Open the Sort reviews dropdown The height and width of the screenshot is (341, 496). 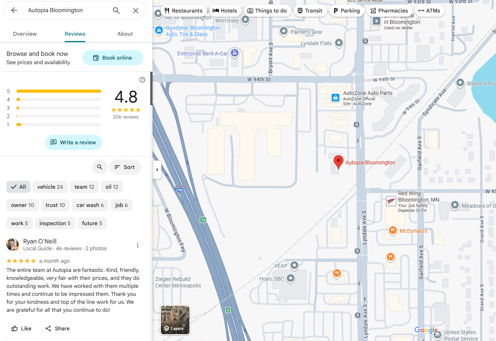pos(125,167)
